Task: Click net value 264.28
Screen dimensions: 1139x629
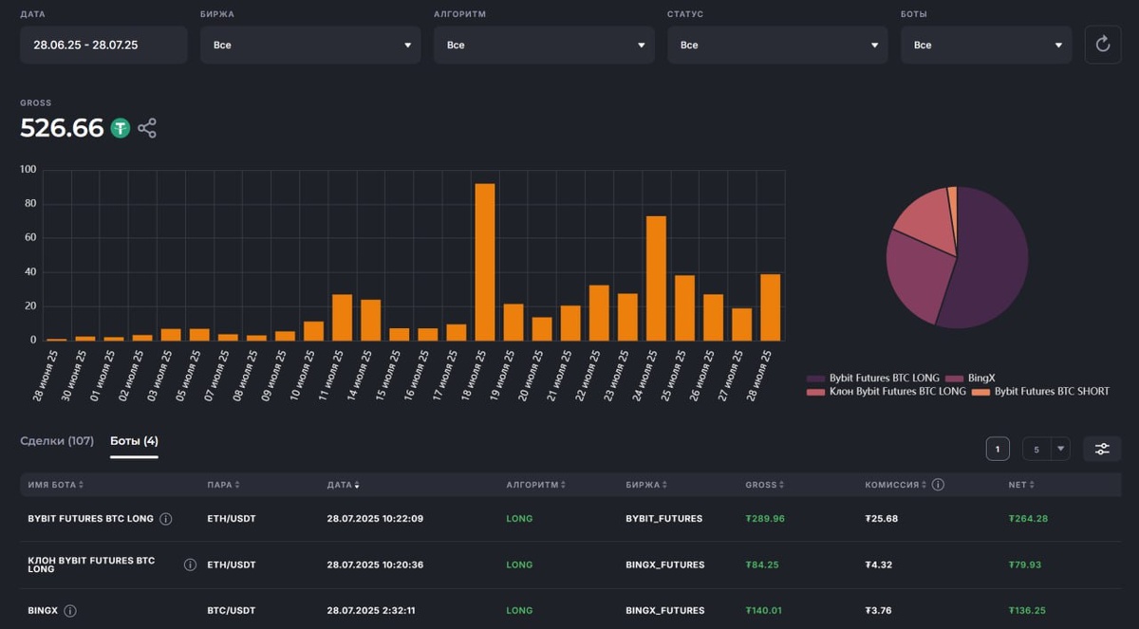Action: click(1028, 519)
